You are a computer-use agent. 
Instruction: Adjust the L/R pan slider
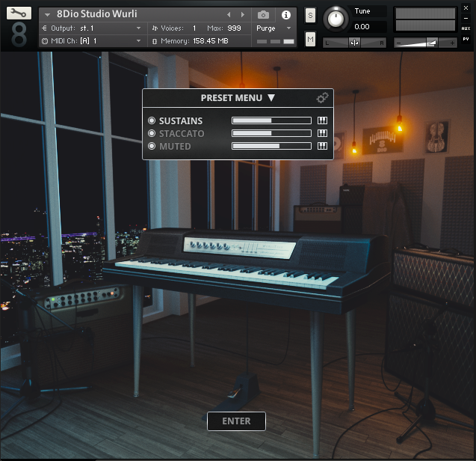click(354, 43)
